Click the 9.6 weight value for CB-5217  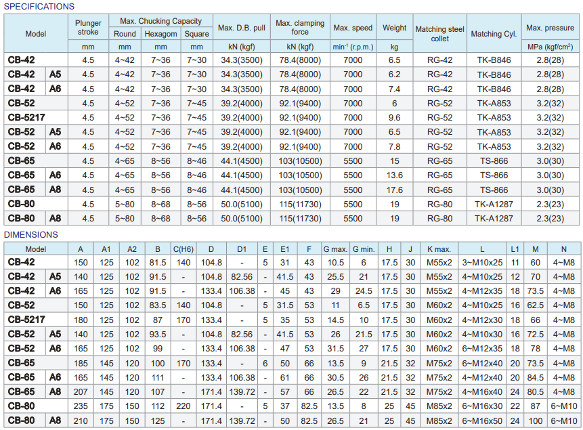(395, 117)
